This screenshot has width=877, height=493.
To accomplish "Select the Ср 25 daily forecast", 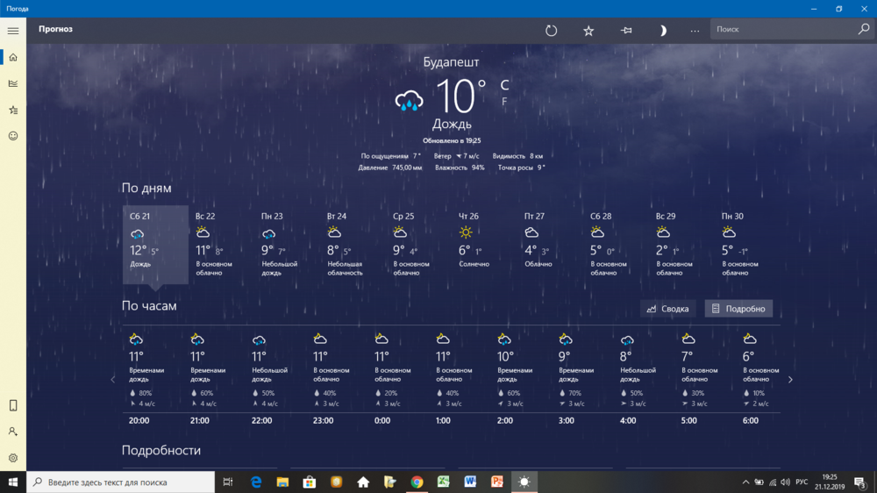I will point(418,245).
